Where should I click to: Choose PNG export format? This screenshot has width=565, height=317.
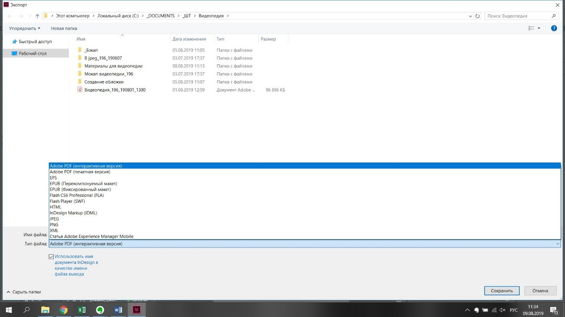305,225
